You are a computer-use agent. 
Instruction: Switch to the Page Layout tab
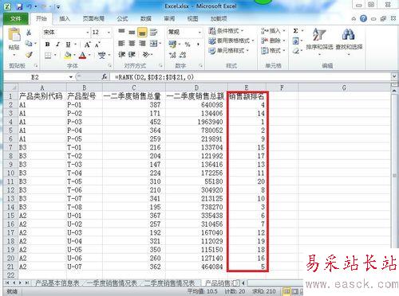(93, 18)
